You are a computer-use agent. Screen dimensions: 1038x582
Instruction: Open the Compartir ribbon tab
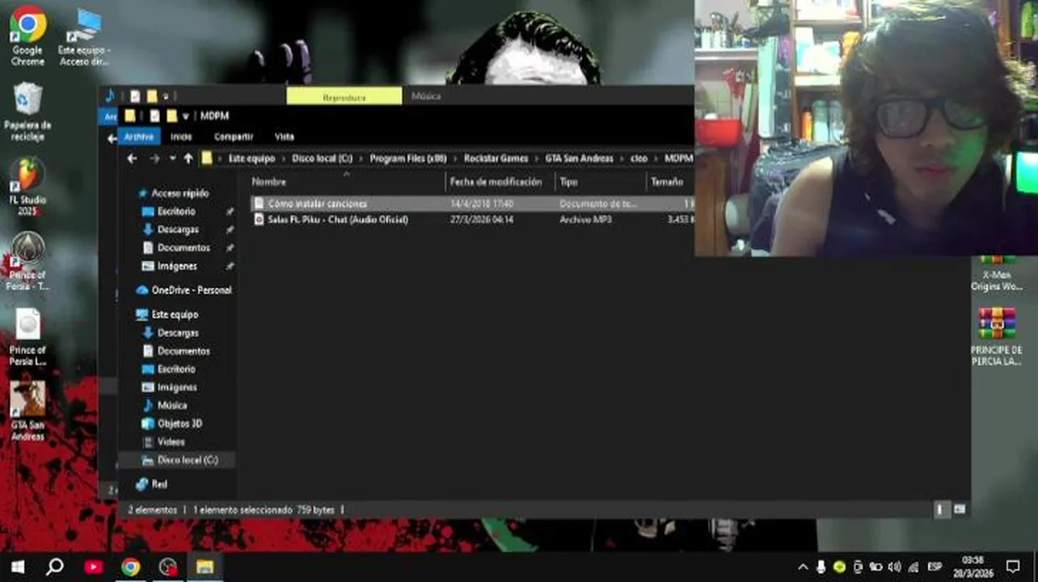coord(234,137)
